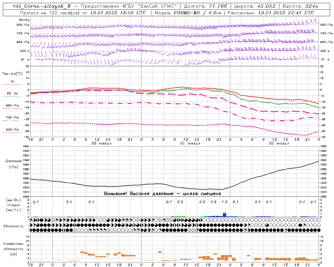Click the 20 января date label
This screenshot has width=334, height=267.
click(x=101, y=143)
